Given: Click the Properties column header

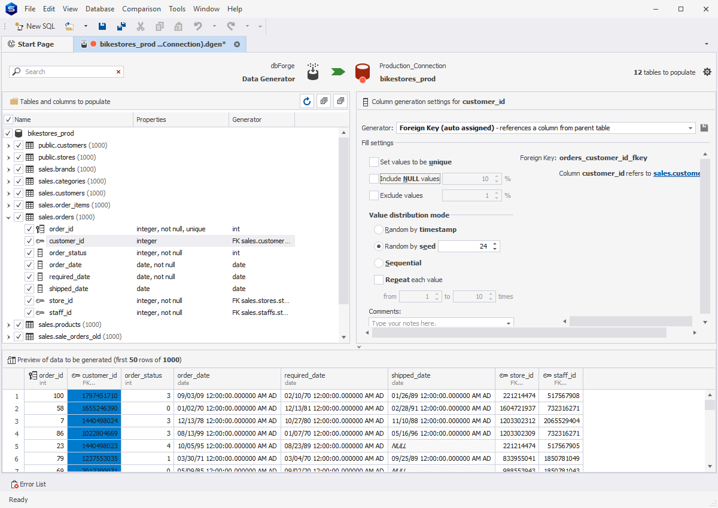Looking at the screenshot, I should click(181, 120).
